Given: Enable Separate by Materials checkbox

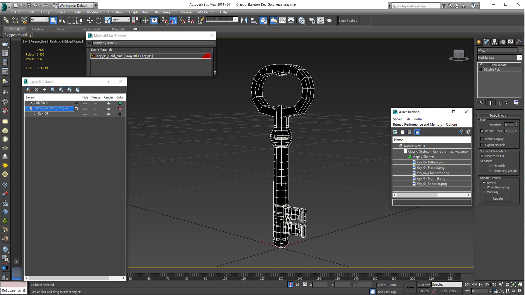Looking at the screenshot, I should (x=491, y=166).
